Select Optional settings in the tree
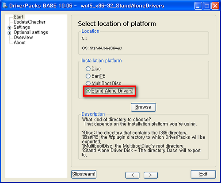Image resolution: width=221 pixels, height=183 pixels. point(31,32)
